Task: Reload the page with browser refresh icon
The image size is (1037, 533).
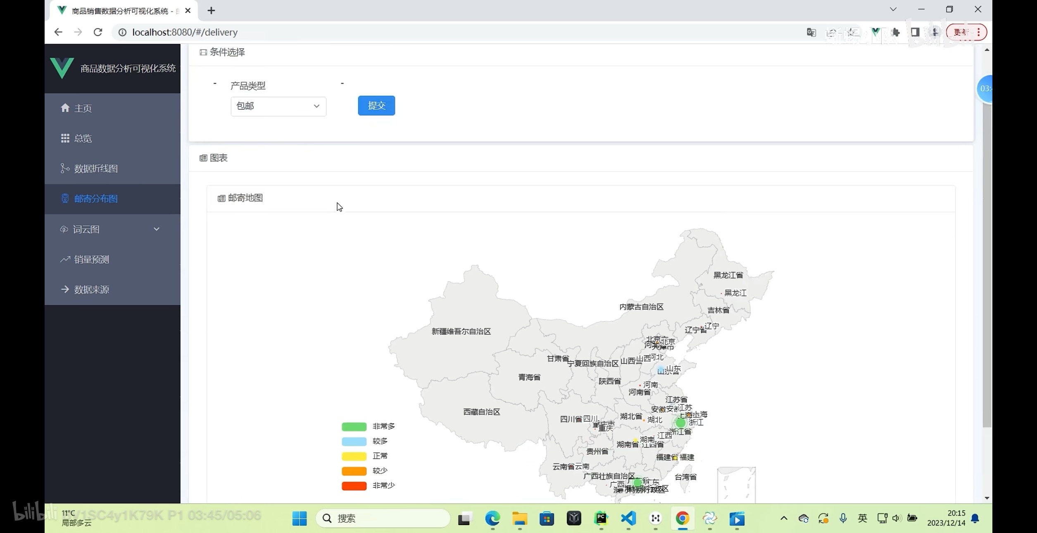Action: tap(98, 32)
